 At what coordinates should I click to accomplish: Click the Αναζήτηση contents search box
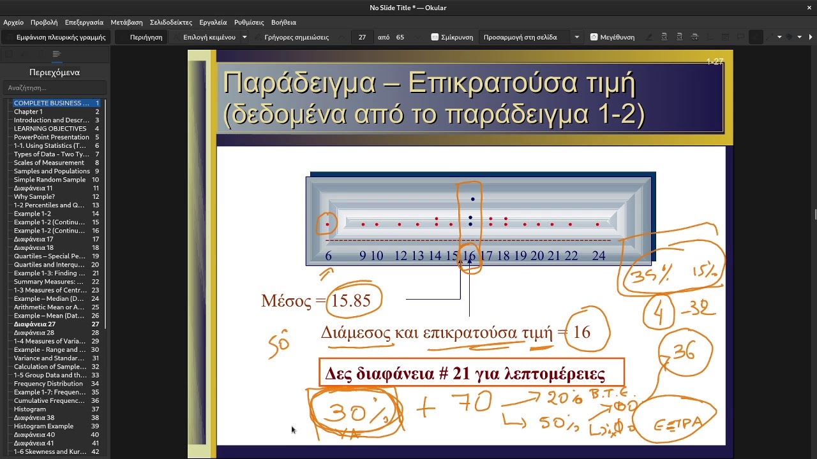(x=54, y=88)
